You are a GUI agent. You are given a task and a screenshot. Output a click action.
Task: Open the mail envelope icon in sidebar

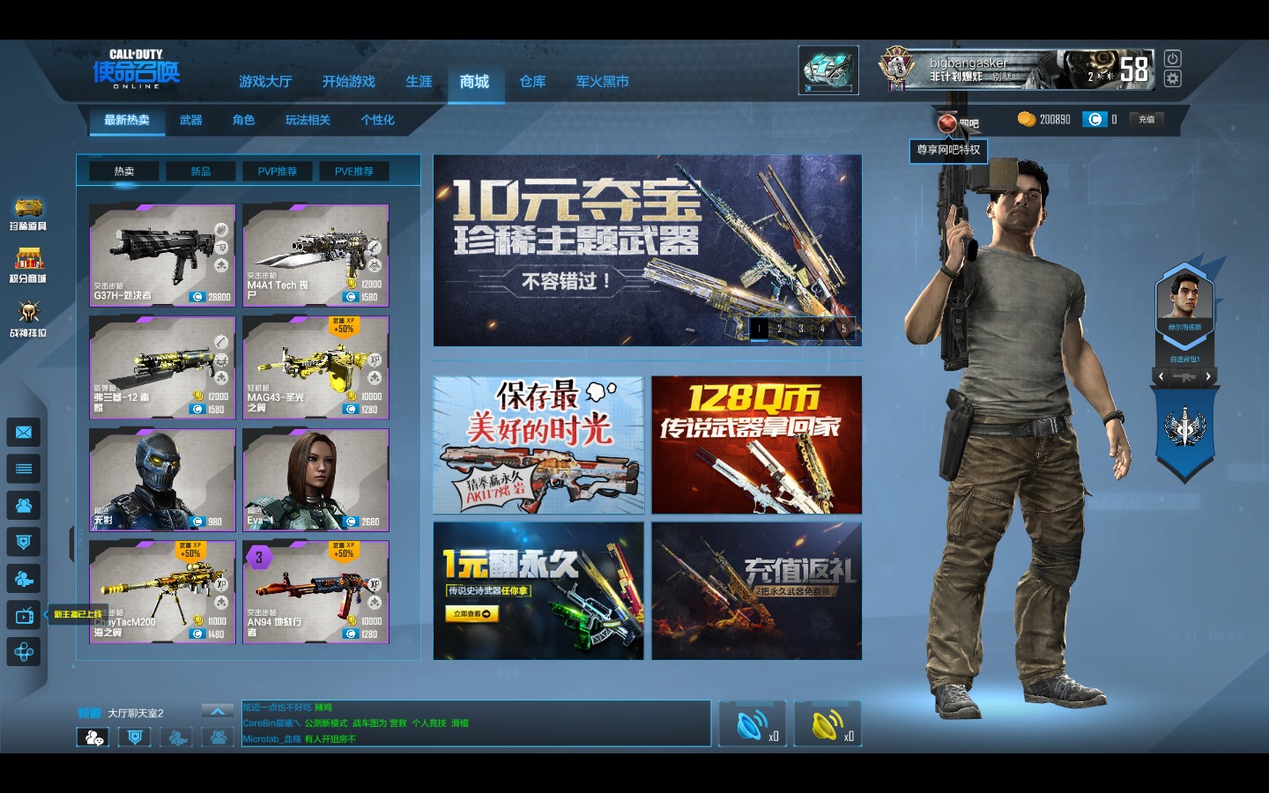coord(24,432)
